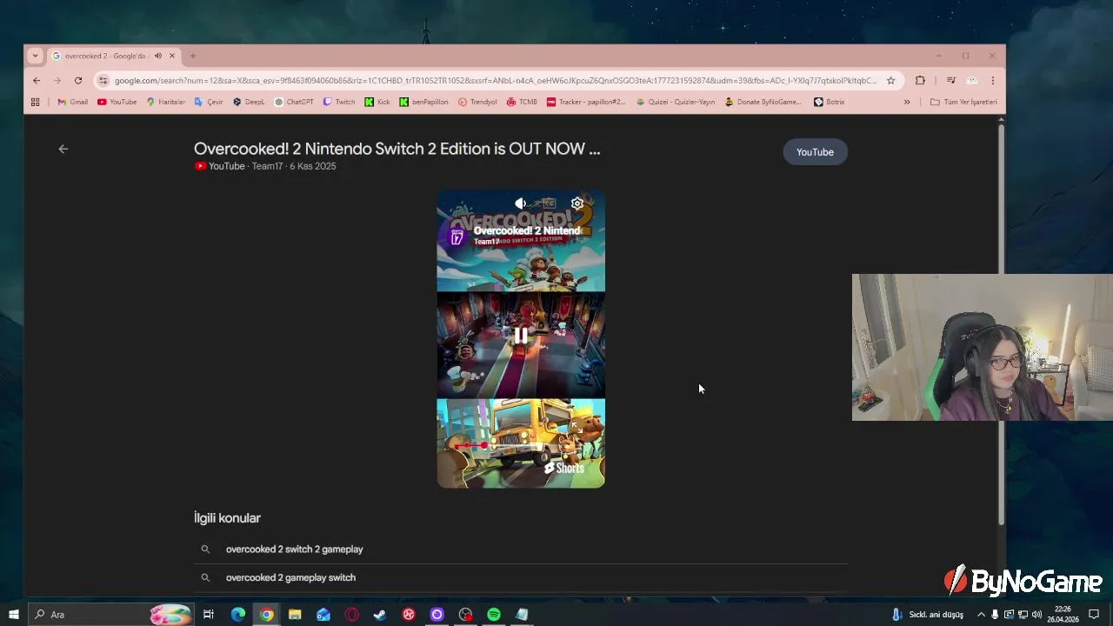Click the Shorts logo in the video
Image resolution: width=1113 pixels, height=626 pixels.
pyautogui.click(x=564, y=468)
